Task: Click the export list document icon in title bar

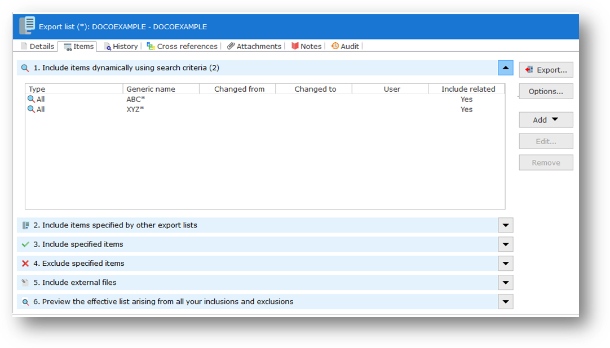Action: pyautogui.click(x=27, y=25)
